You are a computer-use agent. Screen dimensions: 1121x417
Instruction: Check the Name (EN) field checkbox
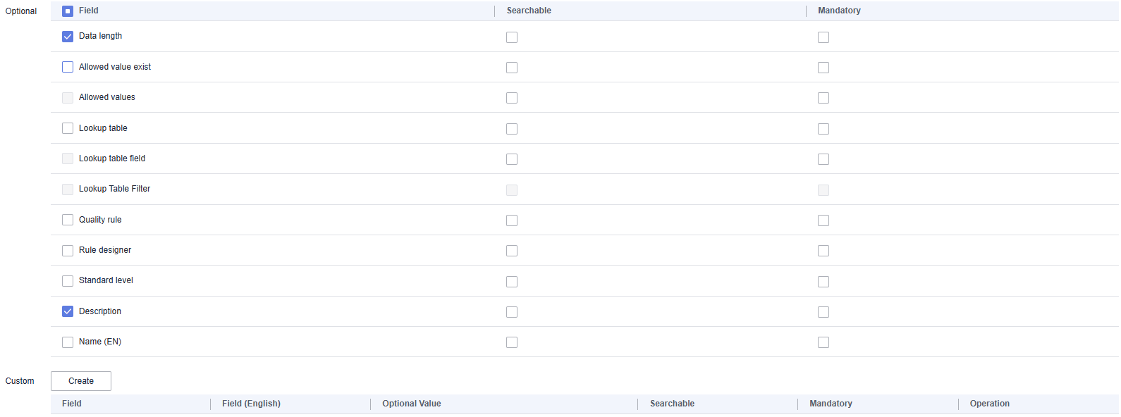[68, 342]
